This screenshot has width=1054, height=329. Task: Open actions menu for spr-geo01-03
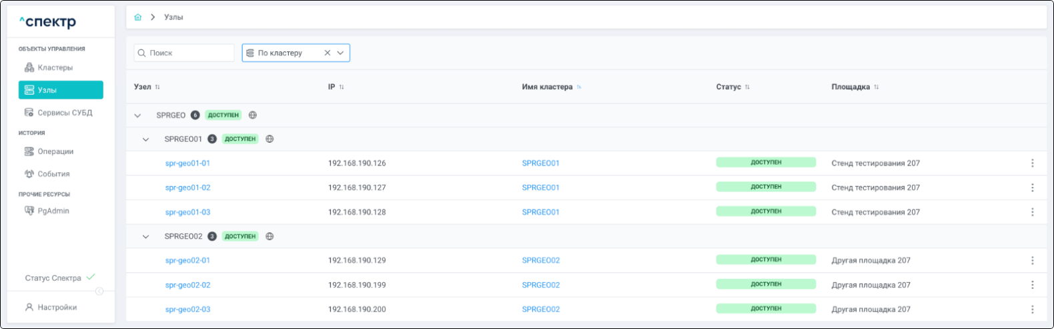click(x=1032, y=213)
